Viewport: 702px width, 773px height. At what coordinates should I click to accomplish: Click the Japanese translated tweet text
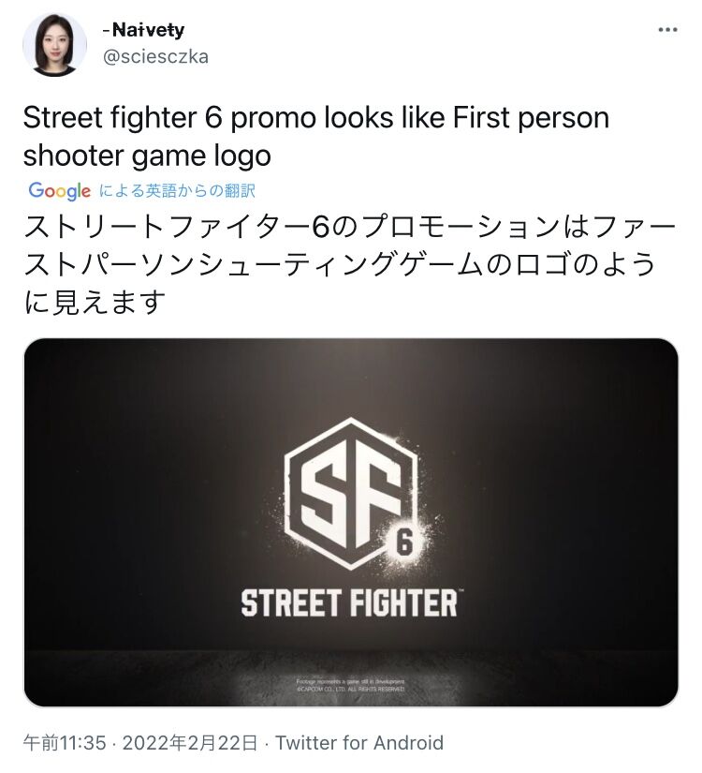click(x=350, y=264)
